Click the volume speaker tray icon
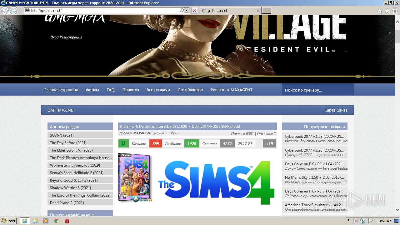The width and height of the screenshot is (400, 225). (x=355, y=221)
